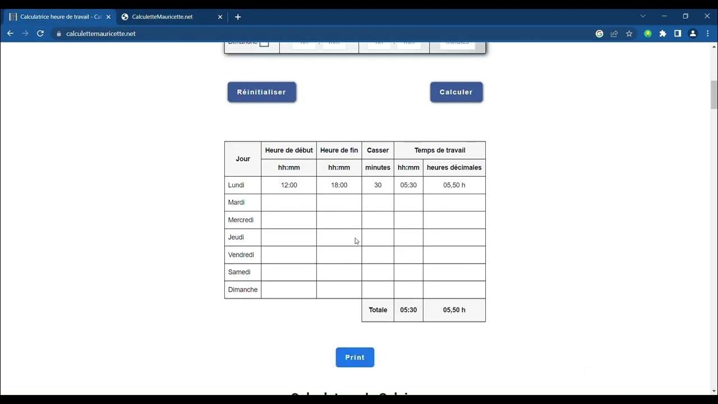
Task: Go back using browser back arrow
Action: 10,34
